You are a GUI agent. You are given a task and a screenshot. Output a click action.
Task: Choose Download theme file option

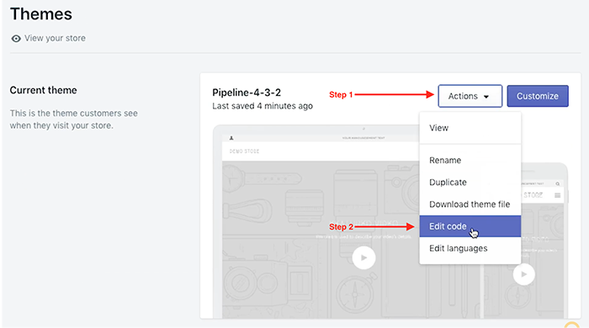tap(470, 204)
